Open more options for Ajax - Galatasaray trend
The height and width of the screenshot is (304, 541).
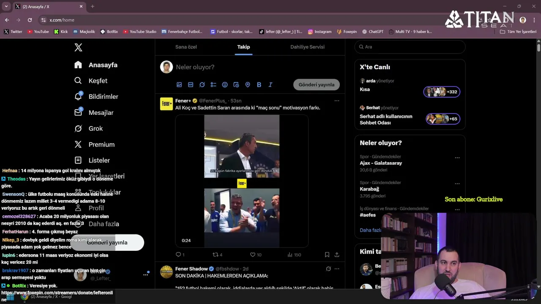457,158
